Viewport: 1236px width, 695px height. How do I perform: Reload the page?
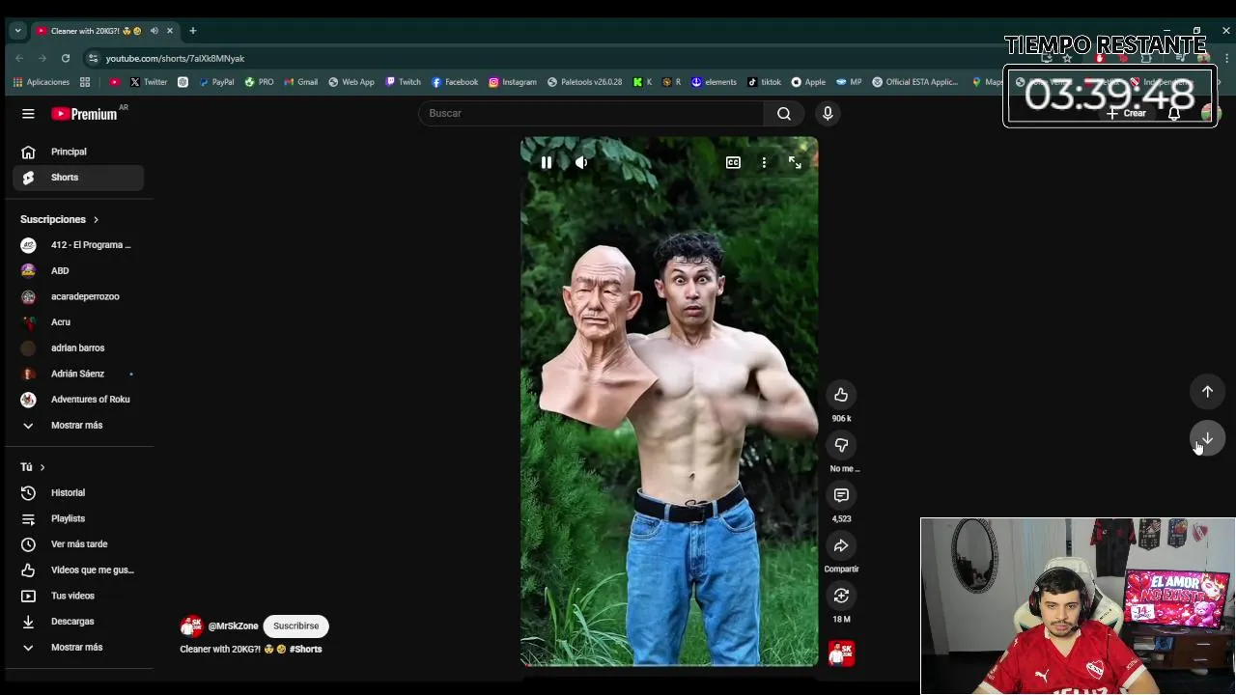pyautogui.click(x=66, y=58)
